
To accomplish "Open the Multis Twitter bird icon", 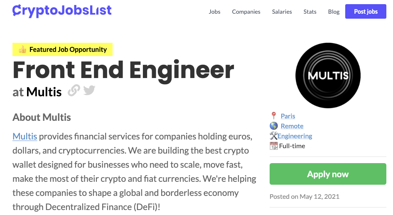I will click(x=89, y=90).
